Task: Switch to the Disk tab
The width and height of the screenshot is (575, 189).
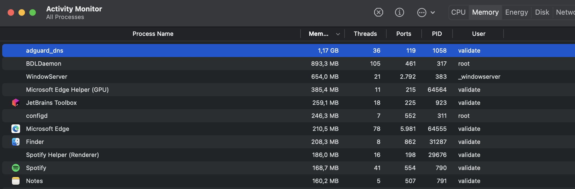Action: (542, 12)
